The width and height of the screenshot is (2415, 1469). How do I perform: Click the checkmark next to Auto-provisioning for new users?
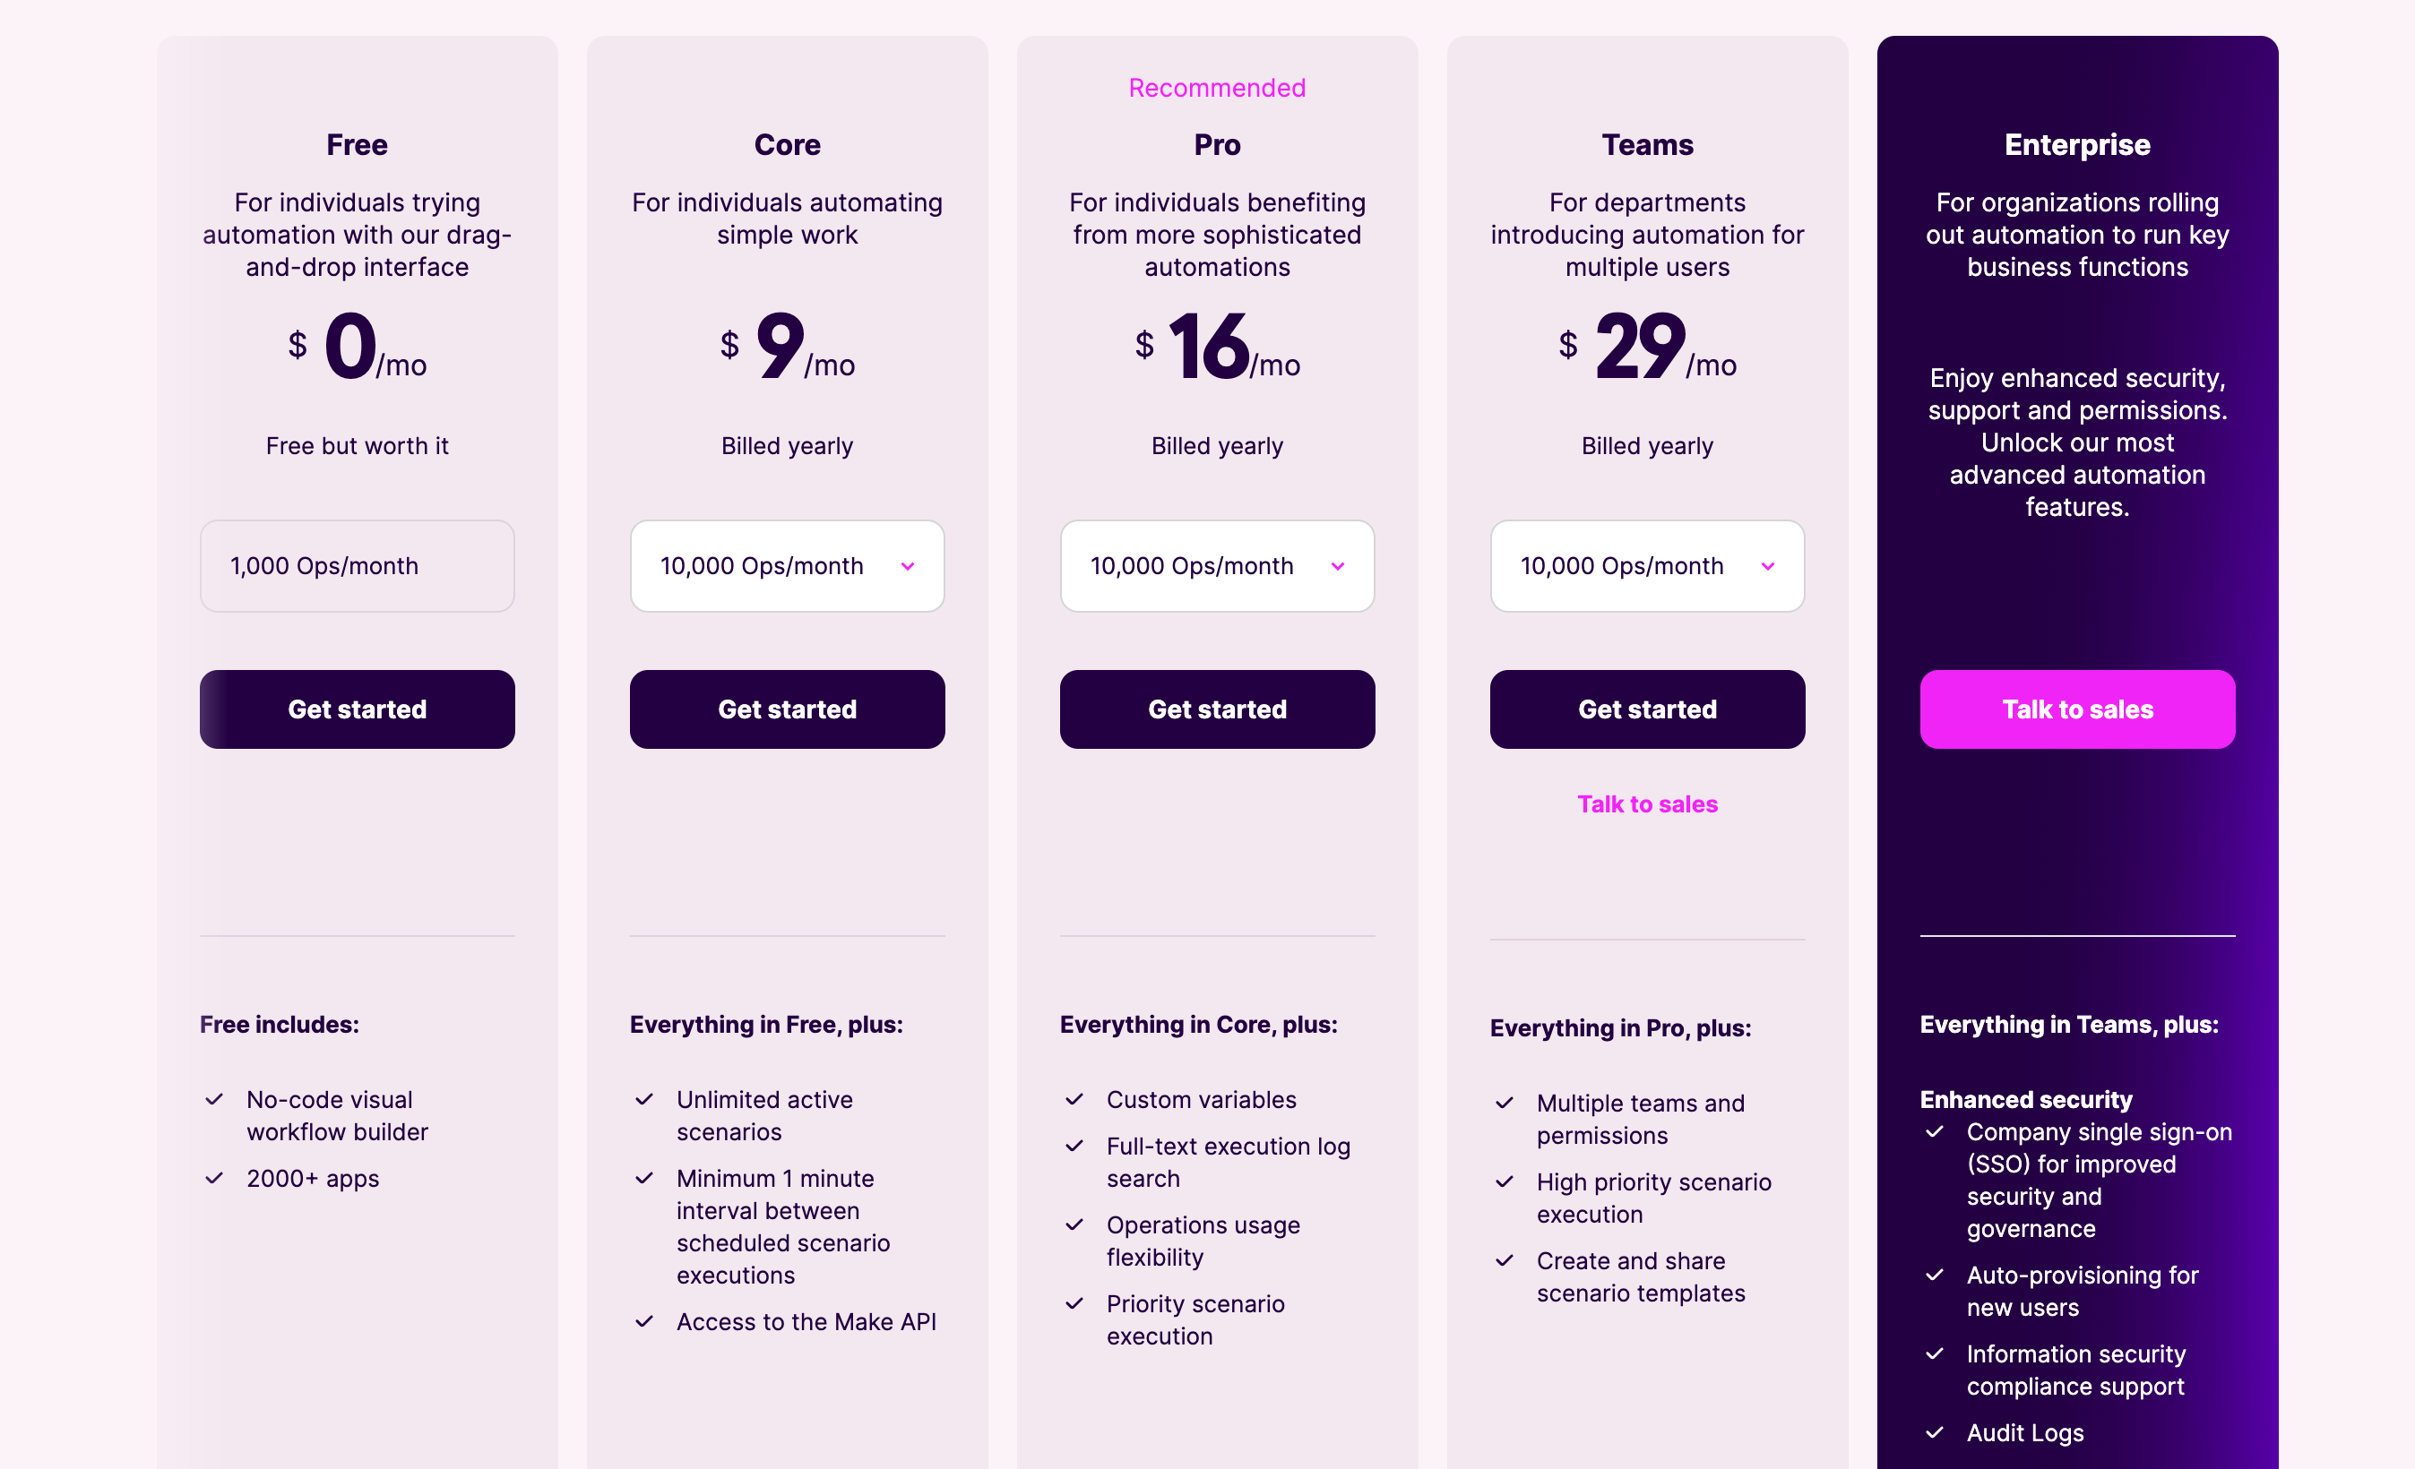pos(1936,1276)
